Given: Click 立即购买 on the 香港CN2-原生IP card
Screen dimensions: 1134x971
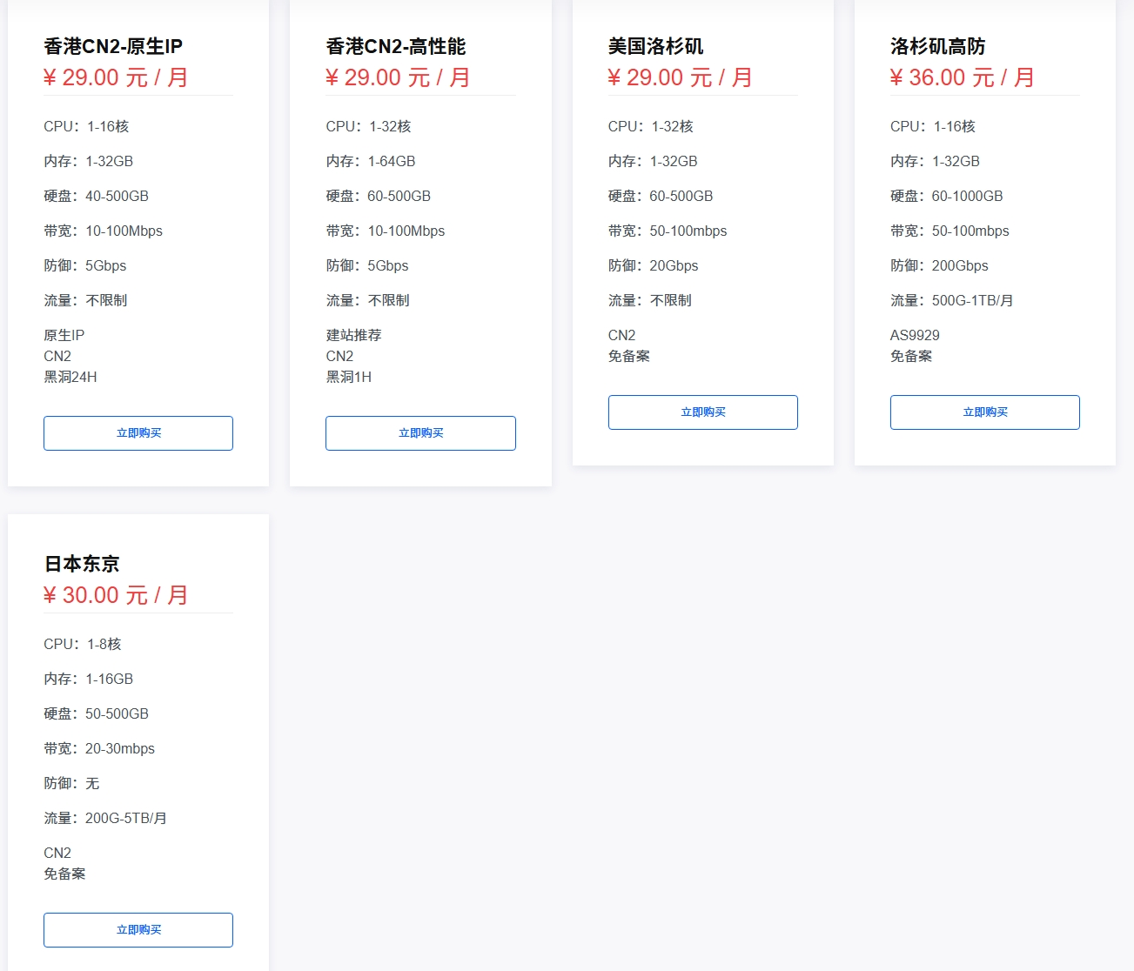Looking at the screenshot, I should [138, 433].
